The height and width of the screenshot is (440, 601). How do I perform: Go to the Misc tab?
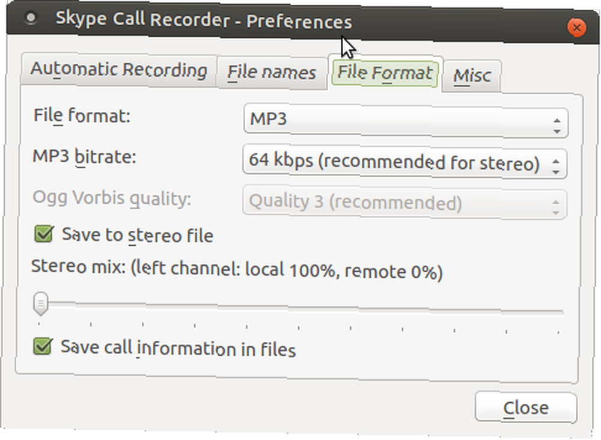pos(472,76)
